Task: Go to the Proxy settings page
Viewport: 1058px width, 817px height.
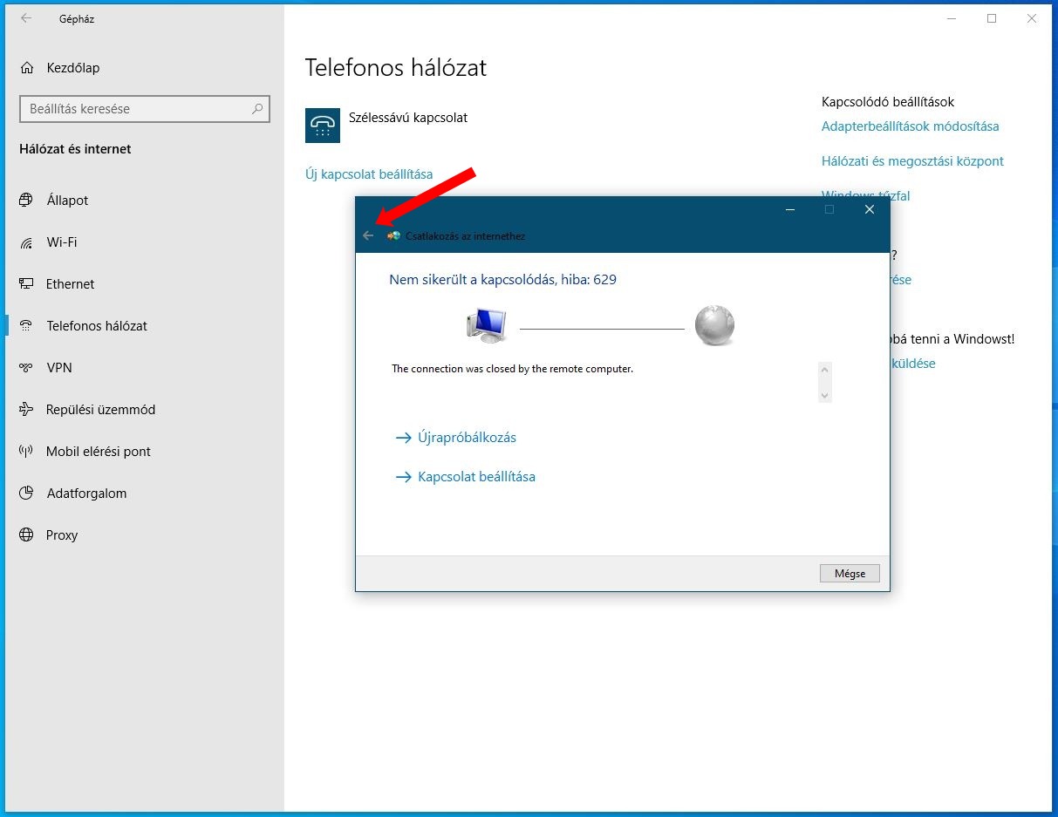Action: (x=61, y=535)
